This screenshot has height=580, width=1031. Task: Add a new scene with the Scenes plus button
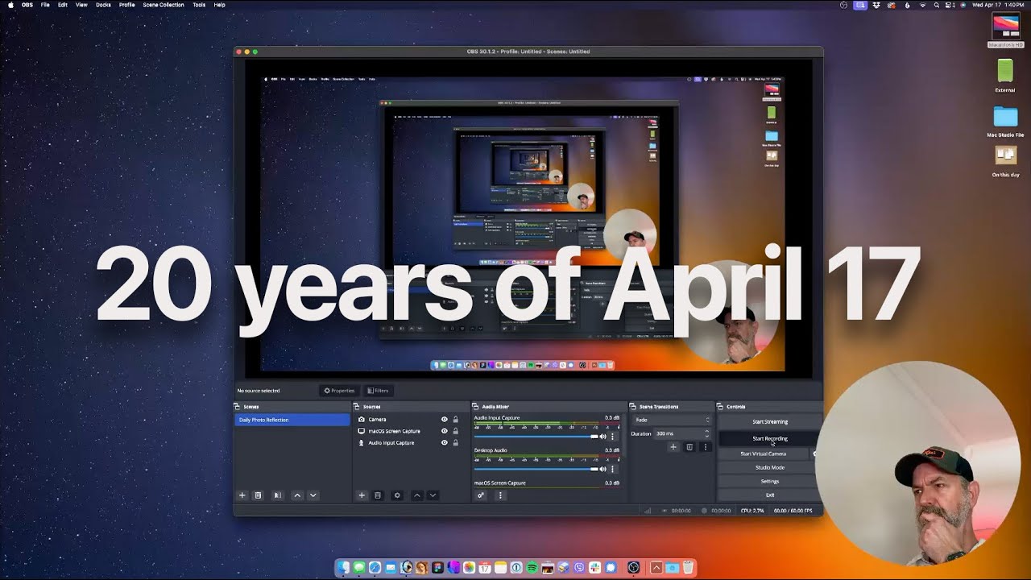[x=242, y=495]
